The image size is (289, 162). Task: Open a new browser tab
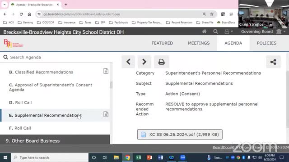tap(66, 4)
